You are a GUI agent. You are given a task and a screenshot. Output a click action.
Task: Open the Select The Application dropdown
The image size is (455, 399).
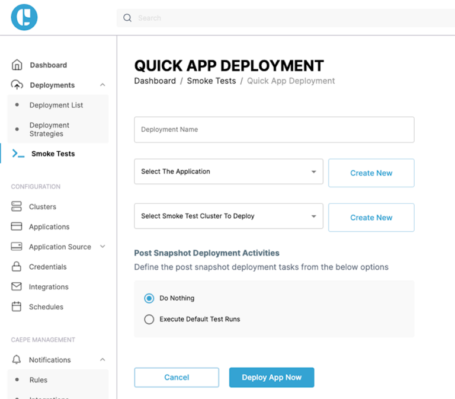229,172
